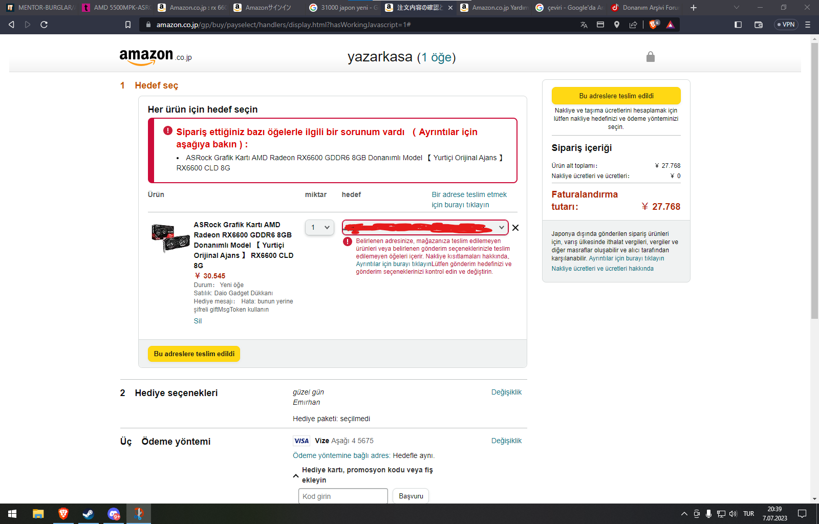Open the Windows notification center
The width and height of the screenshot is (819, 524).
tap(802, 514)
